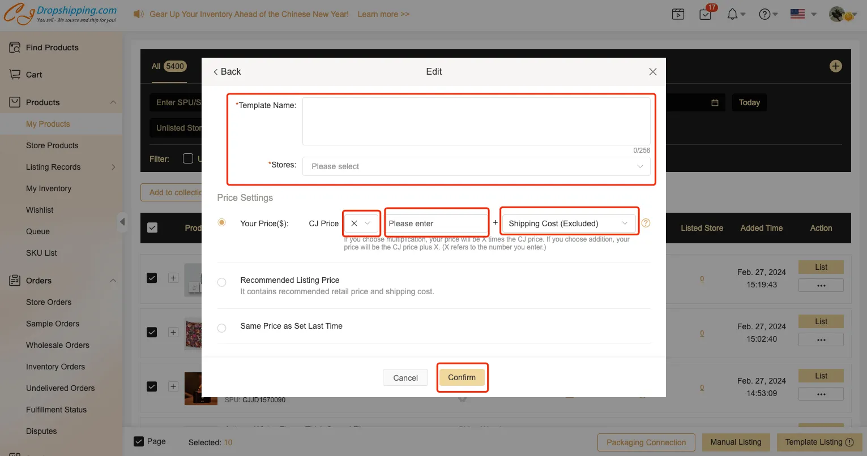The image size is (867, 456).
Task: Click the Template Name text field
Action: 476,121
